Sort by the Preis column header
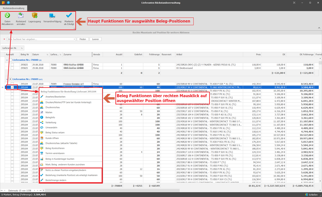This screenshot has width=322, height=197. [x=252, y=55]
